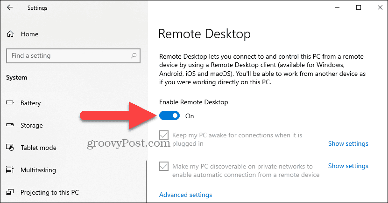Click Show settings beside discoverable option
Image resolution: width=388 pixels, height=203 pixels.
point(348,166)
